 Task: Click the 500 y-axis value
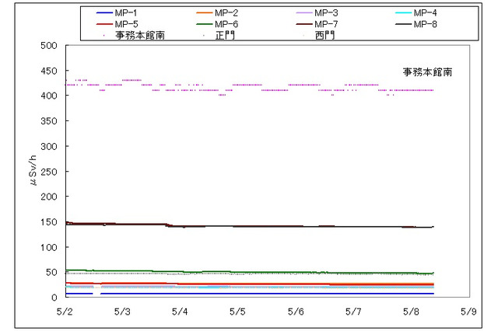tap(49, 46)
